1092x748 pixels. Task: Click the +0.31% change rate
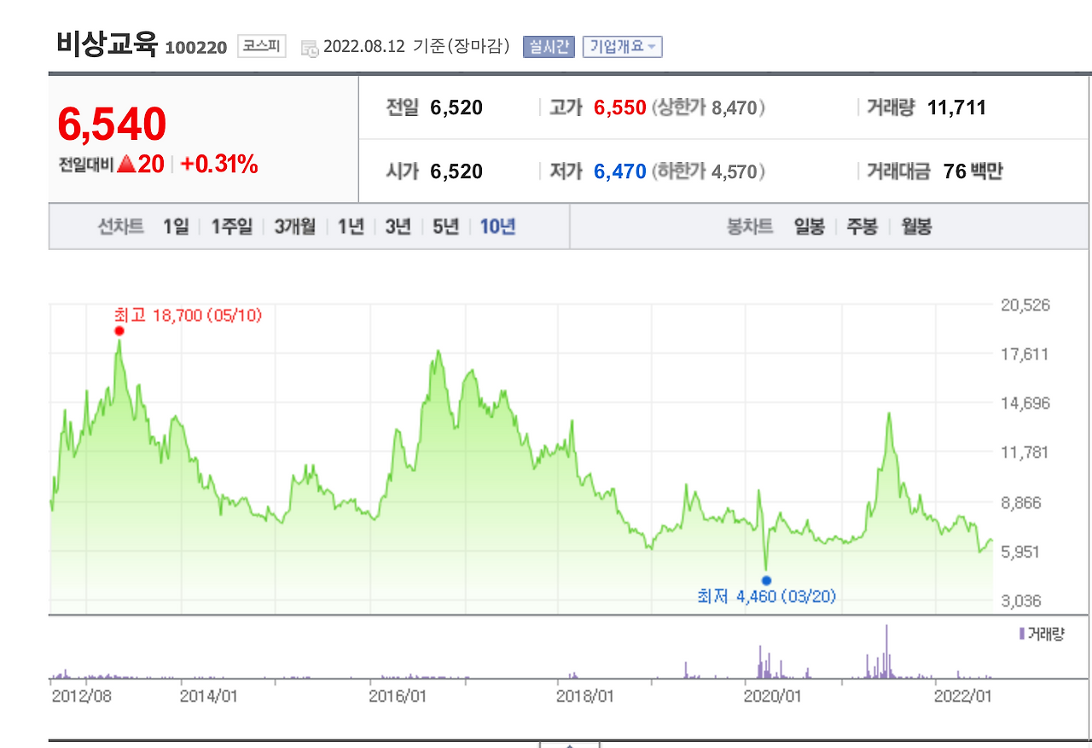click(x=219, y=165)
